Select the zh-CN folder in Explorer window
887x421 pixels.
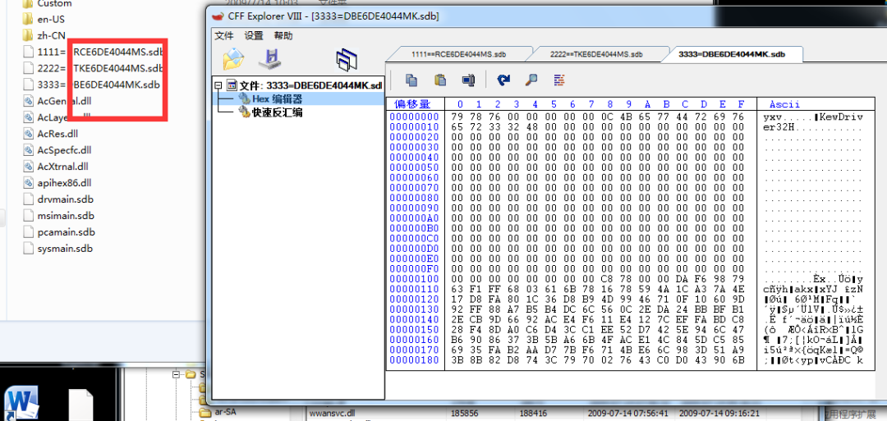point(51,35)
